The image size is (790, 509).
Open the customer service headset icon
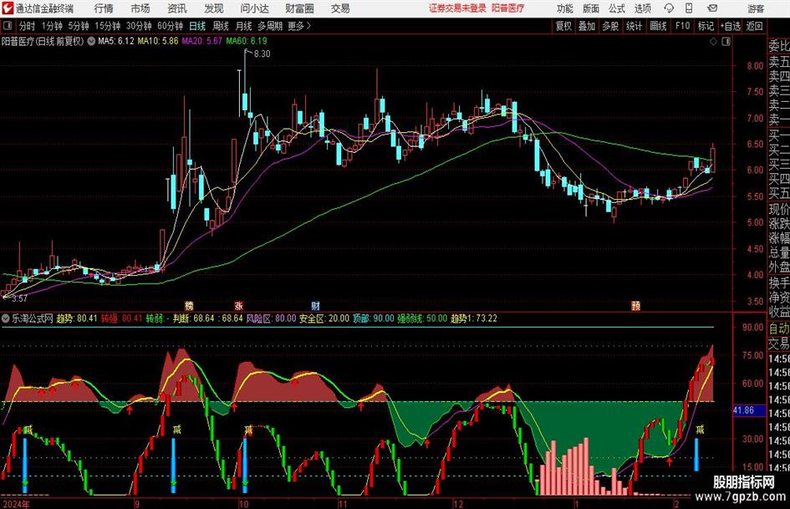669,8
